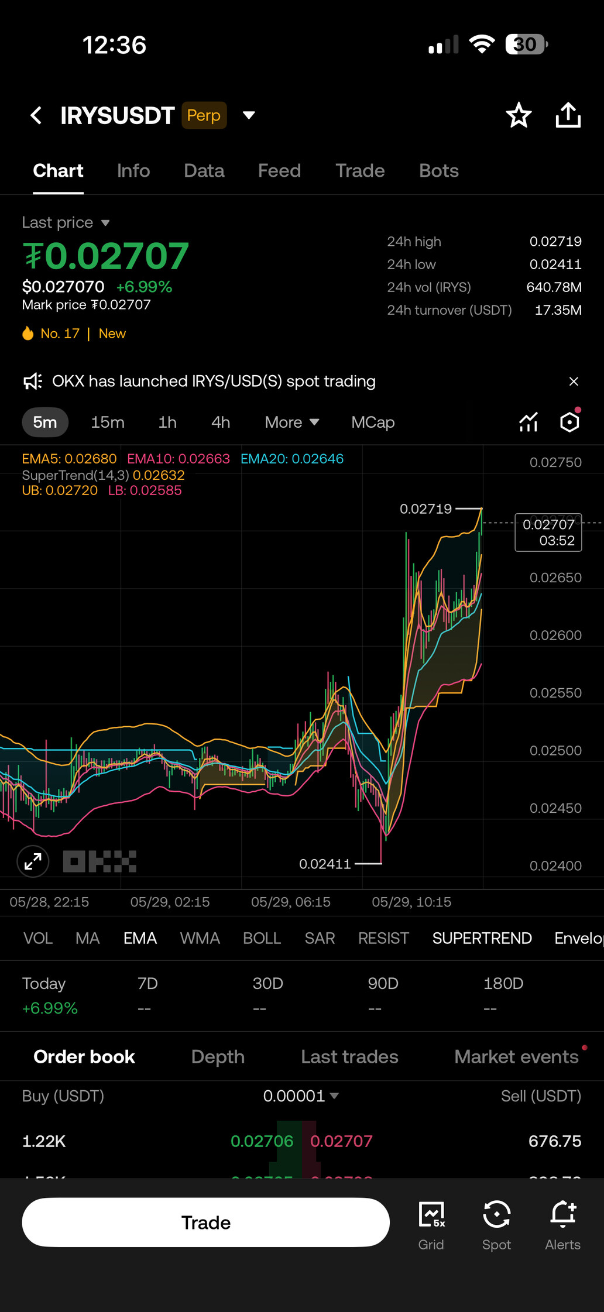
Task: Show the Market events tab
Action: pyautogui.click(x=516, y=1057)
